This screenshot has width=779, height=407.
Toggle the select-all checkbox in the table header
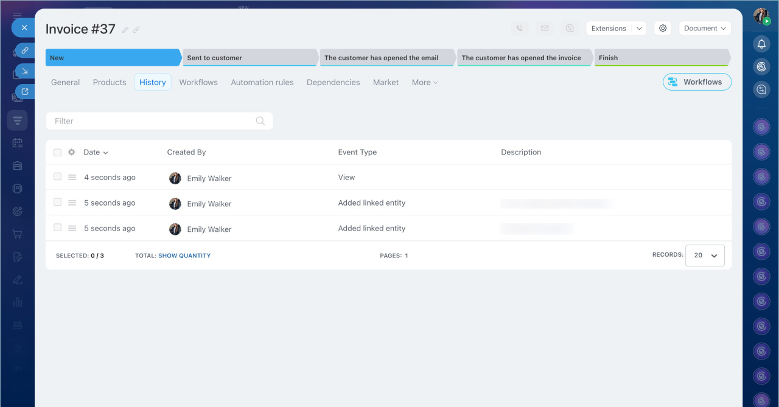(x=57, y=153)
